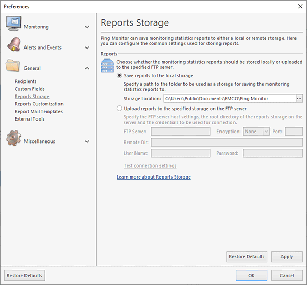Expand the Alerts and Events chevron

pyautogui.click(x=87, y=47)
